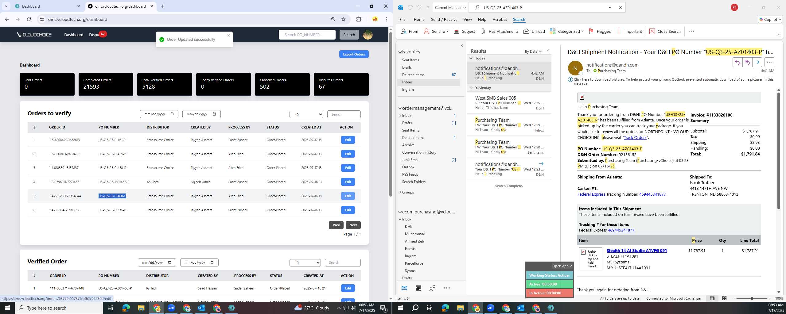Image resolution: width=786 pixels, height=314 pixels.
Task: Open notification center on left taskbar
Action: click(x=383, y=308)
